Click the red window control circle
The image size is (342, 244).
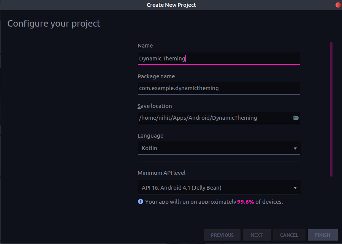pos(338,5)
